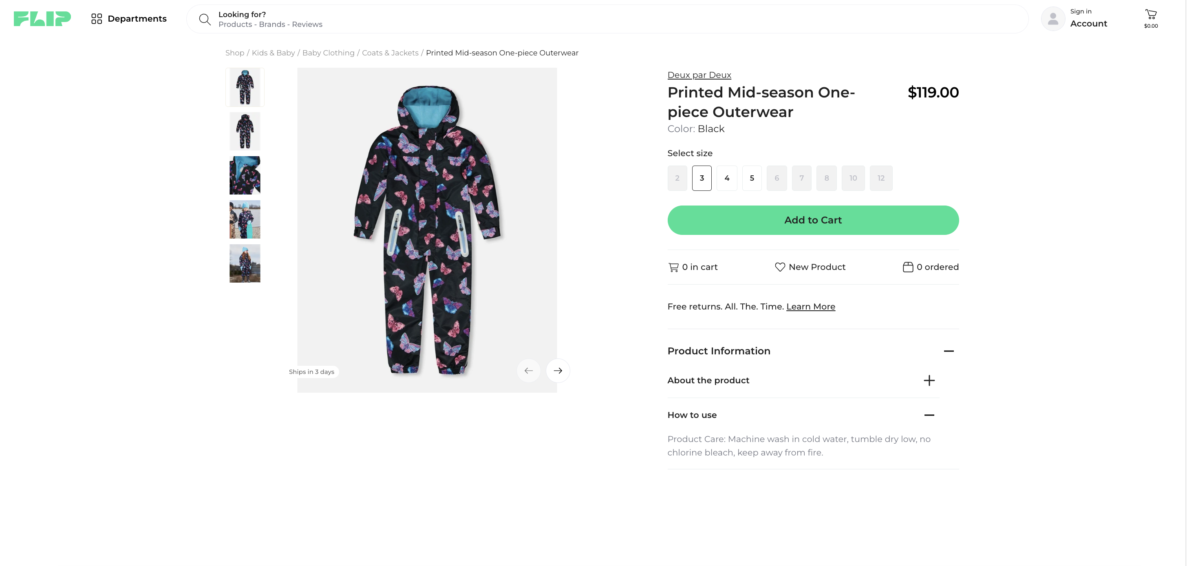
Task: Click the account avatar icon
Action: click(1053, 19)
